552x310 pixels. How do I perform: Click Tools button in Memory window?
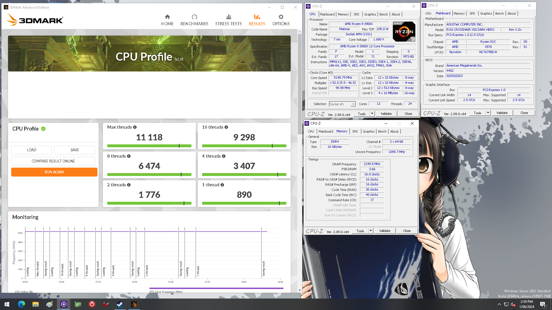(360, 231)
